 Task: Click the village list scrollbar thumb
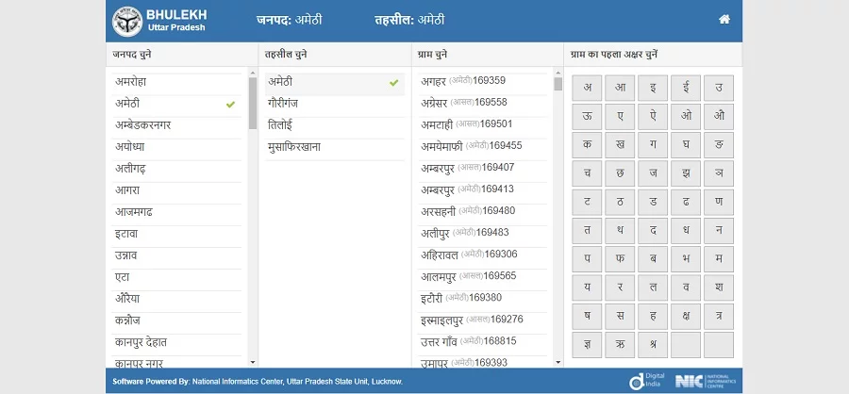pos(558,84)
